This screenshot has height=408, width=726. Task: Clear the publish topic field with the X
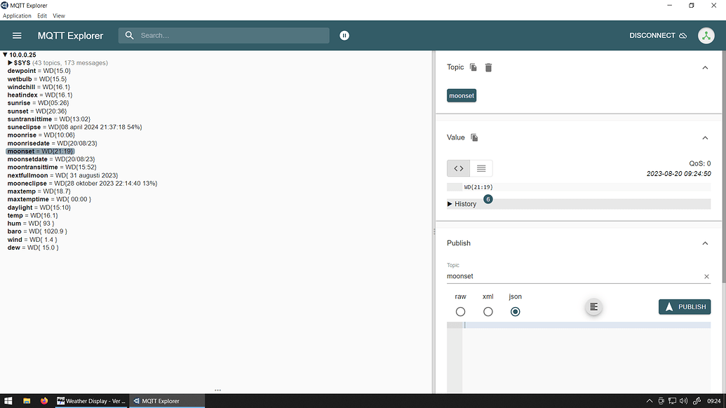tap(706, 277)
